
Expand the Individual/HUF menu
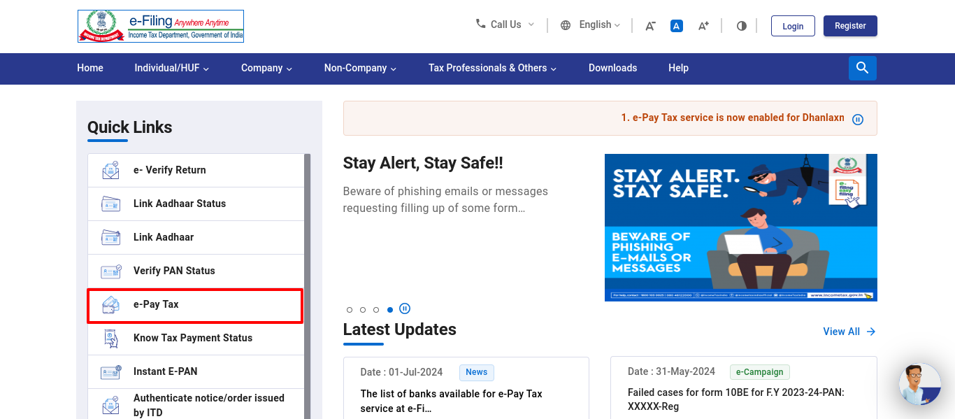(172, 68)
